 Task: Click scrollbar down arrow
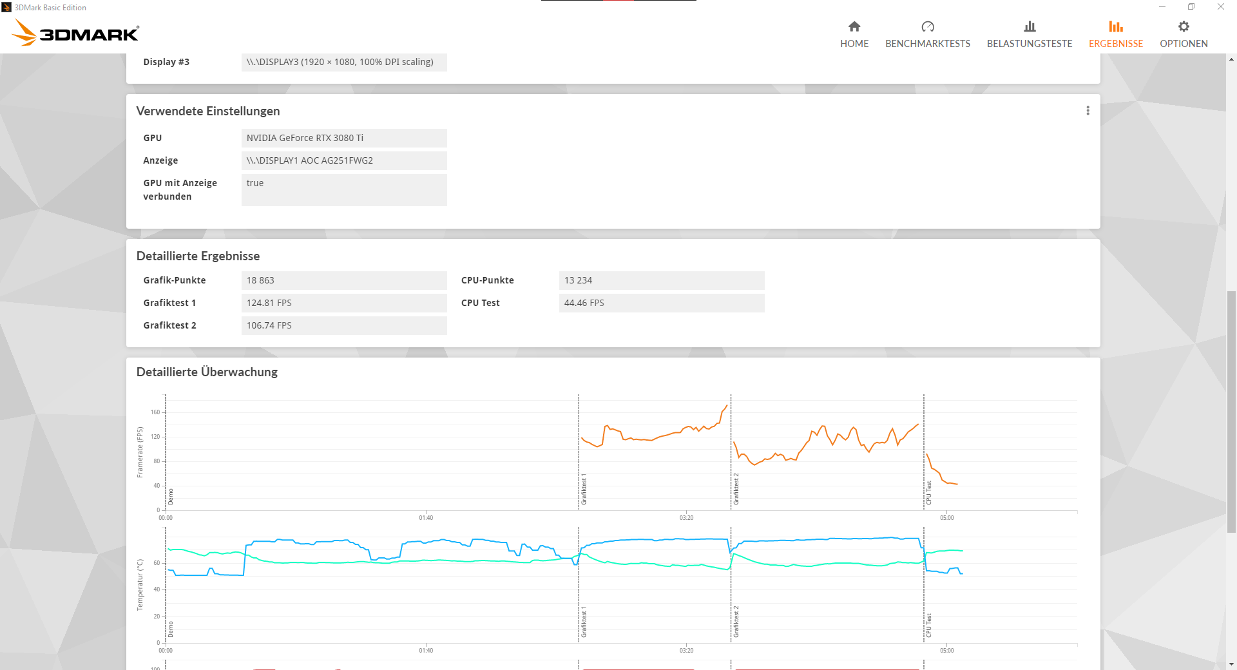1231,664
